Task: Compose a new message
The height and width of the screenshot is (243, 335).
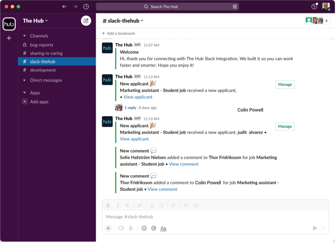Action: [86, 21]
